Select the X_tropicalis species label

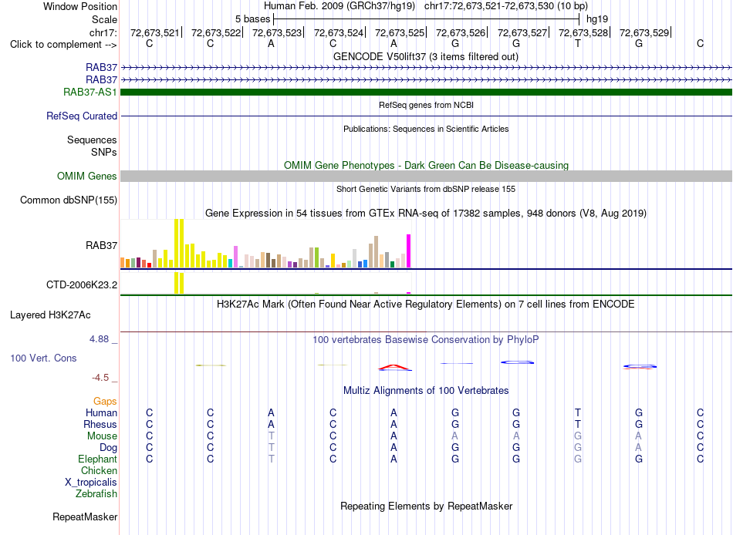91,483
